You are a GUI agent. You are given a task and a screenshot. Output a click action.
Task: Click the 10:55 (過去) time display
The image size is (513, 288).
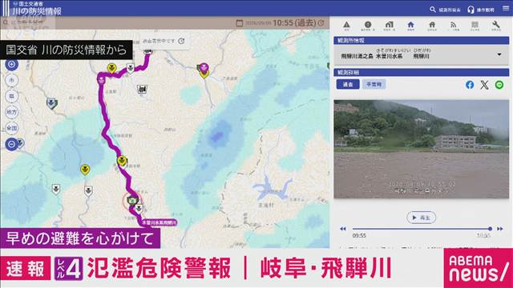294,23
